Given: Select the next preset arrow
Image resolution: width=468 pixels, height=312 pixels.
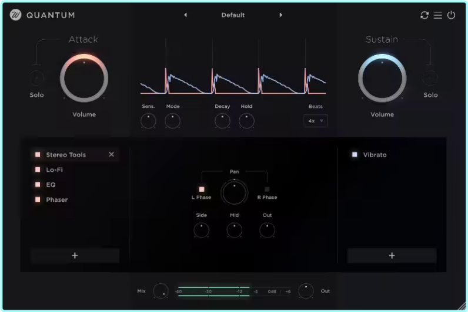Looking at the screenshot, I should [281, 15].
